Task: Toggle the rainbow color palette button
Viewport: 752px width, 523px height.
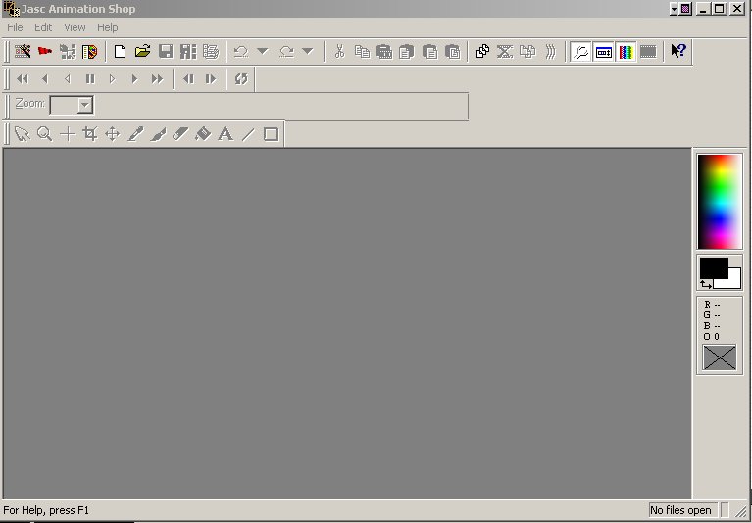Action: [626, 51]
